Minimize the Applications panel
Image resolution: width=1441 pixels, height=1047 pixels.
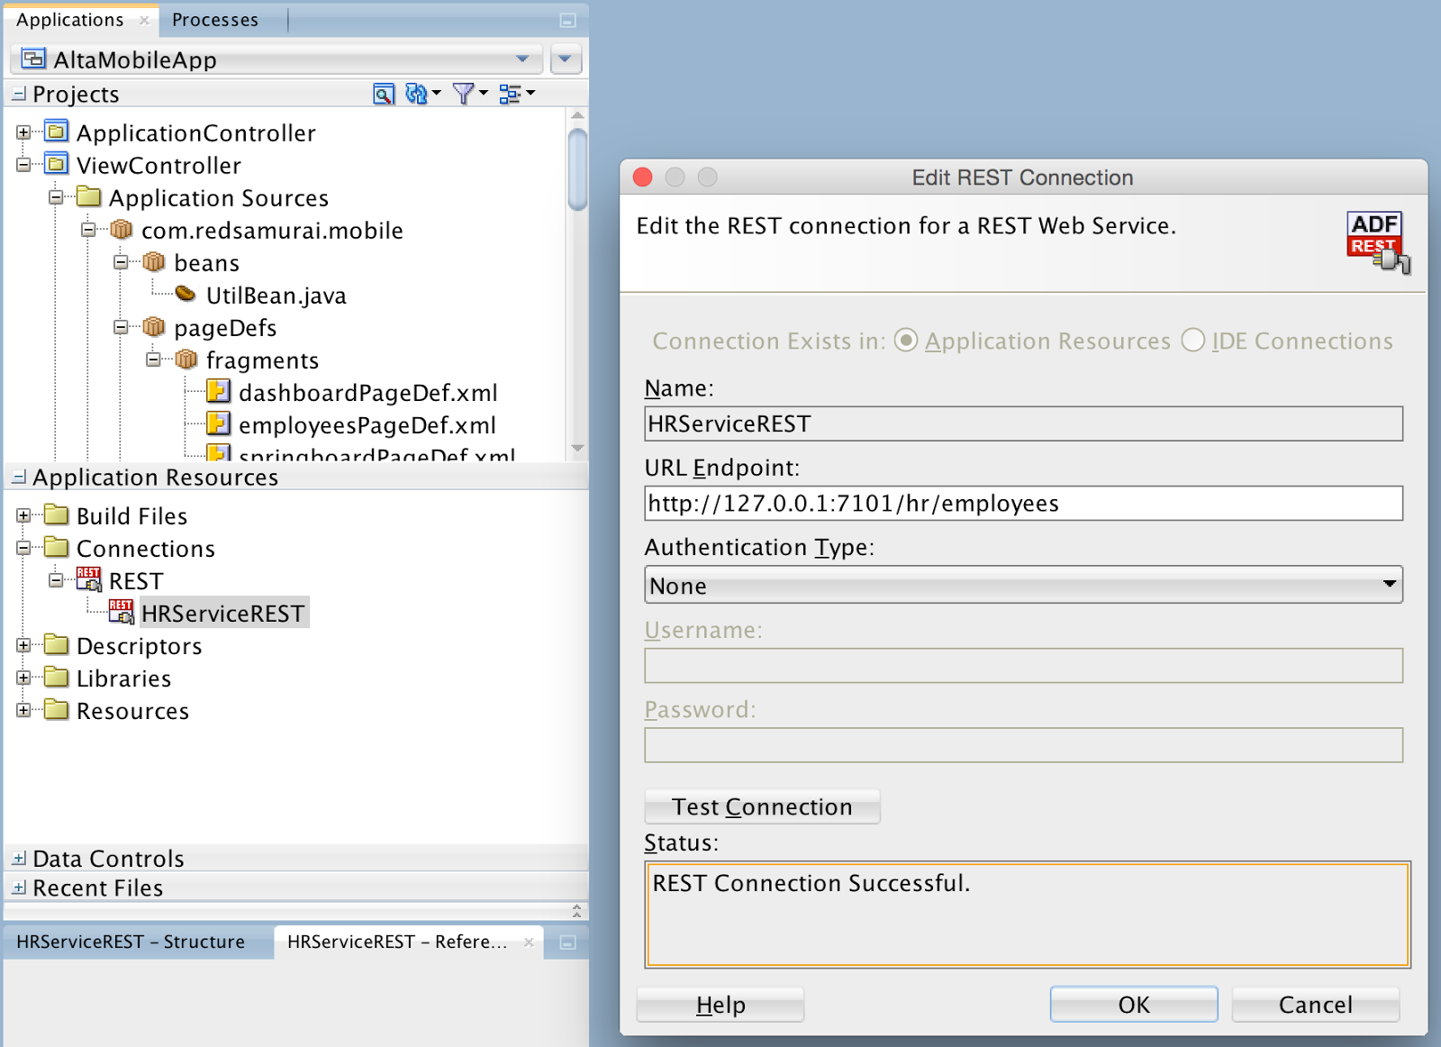[x=568, y=20]
